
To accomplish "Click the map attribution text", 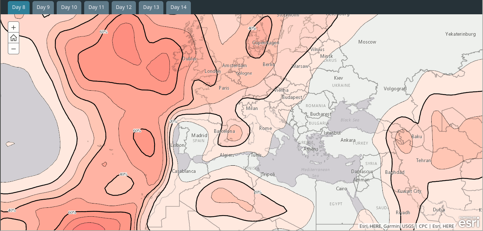I will [407, 226].
